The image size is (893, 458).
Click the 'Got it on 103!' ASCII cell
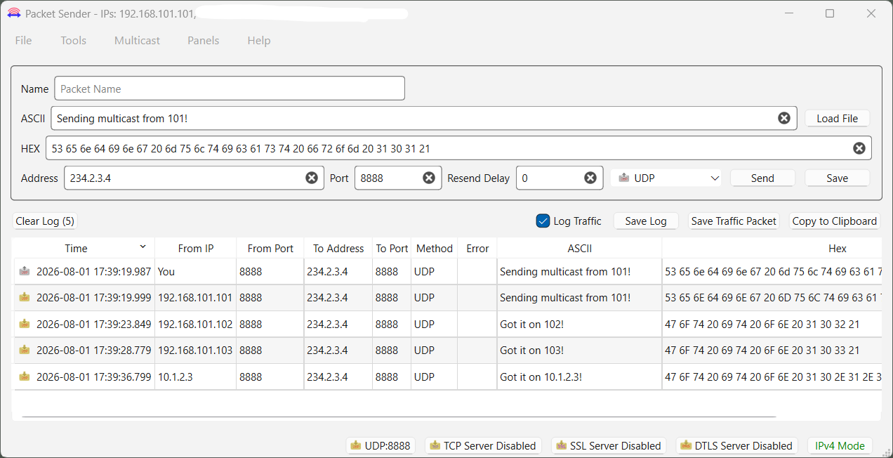coord(580,350)
